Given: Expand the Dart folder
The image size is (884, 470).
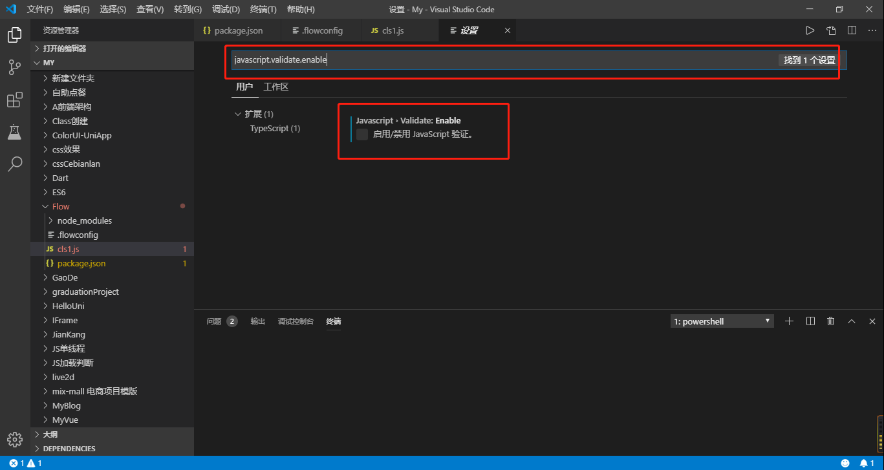Looking at the screenshot, I should coord(112,178).
